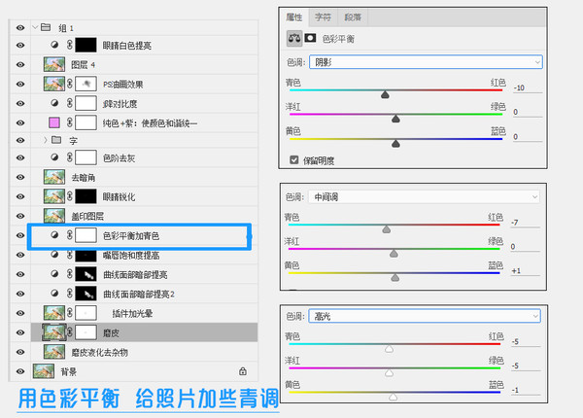This screenshot has width=583, height=418.
Task: Click the pink solid color swatch of 纯色+紫 layer
Action: [x=54, y=122]
